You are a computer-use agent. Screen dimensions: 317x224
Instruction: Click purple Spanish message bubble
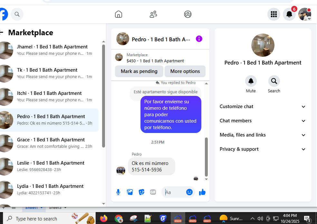171,115
